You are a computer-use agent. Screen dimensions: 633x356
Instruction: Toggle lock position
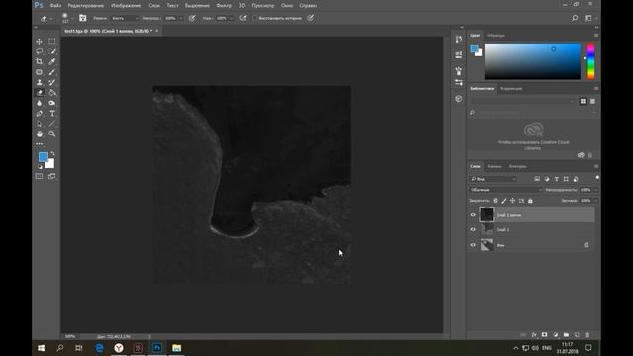[512, 201]
